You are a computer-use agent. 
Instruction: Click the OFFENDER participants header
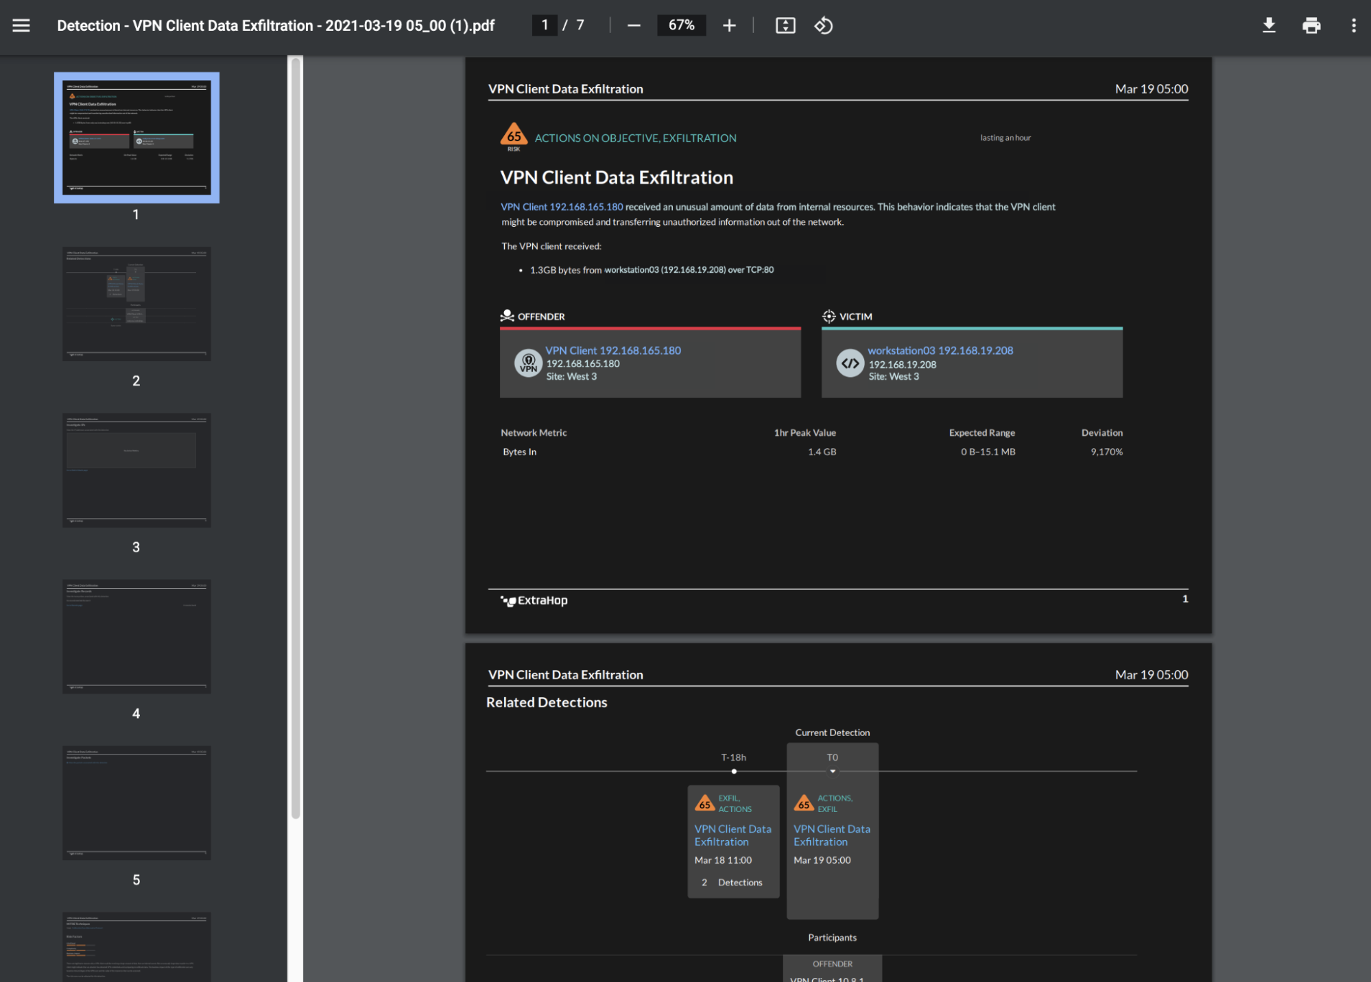coord(833,964)
